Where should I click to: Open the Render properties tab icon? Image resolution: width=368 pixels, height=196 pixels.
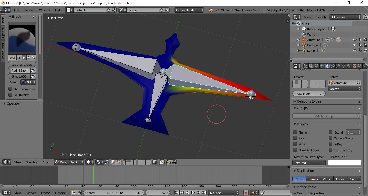[x=306, y=66]
